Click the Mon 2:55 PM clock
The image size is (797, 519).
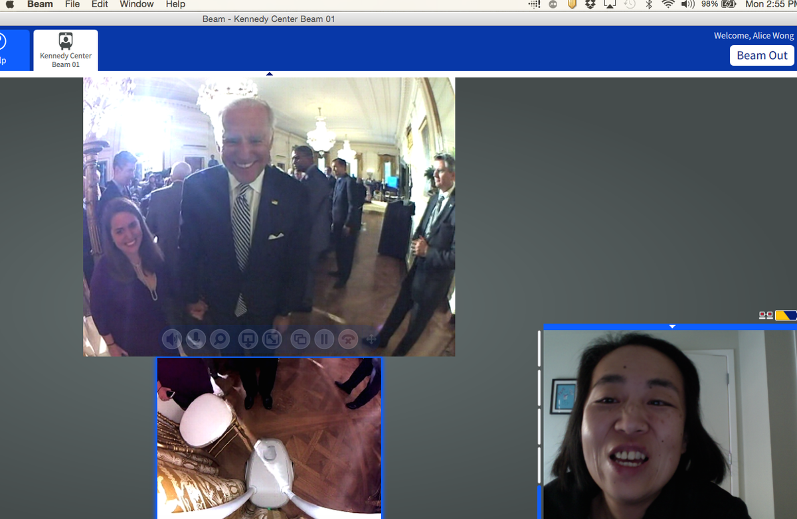[771, 4]
